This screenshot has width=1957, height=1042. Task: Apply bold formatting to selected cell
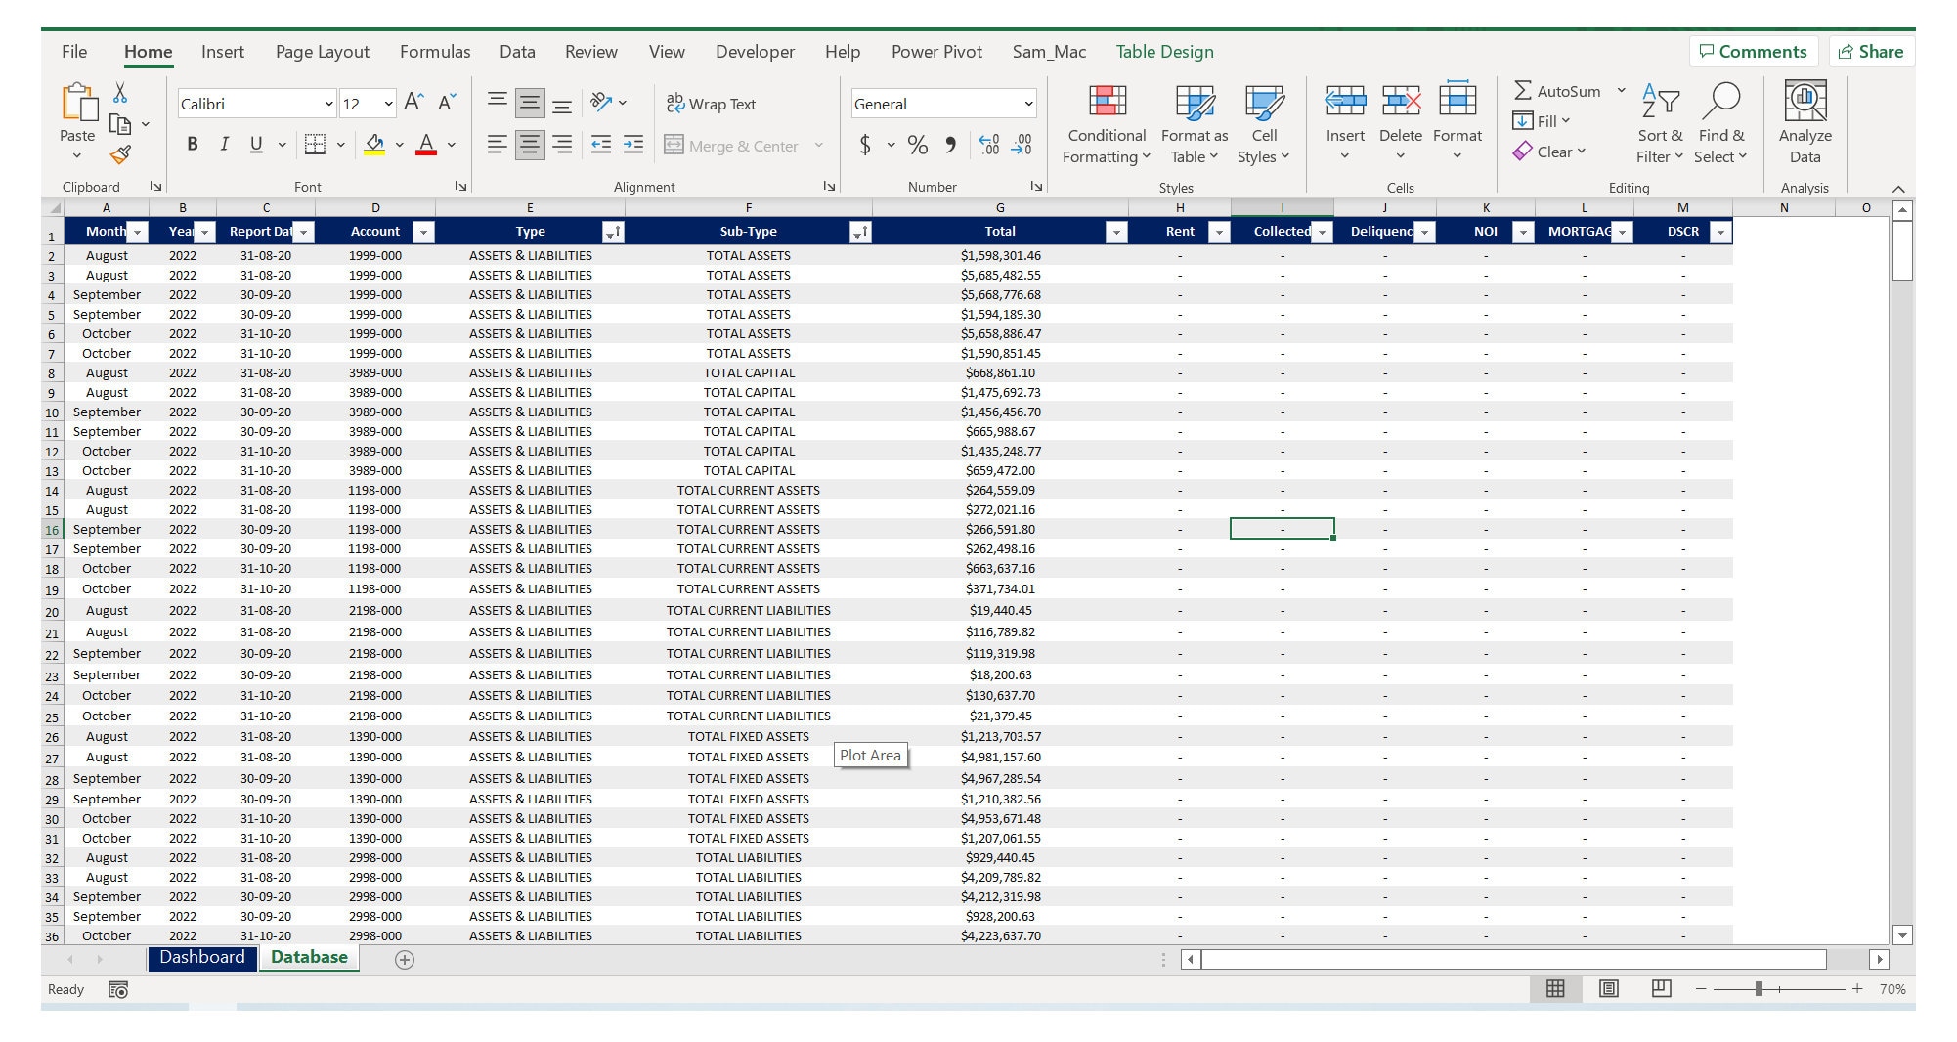tap(191, 144)
